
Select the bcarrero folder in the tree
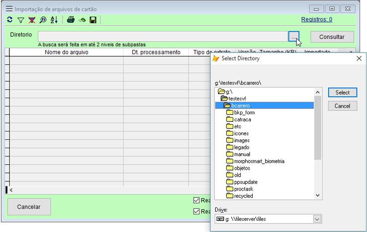pyautogui.click(x=243, y=106)
